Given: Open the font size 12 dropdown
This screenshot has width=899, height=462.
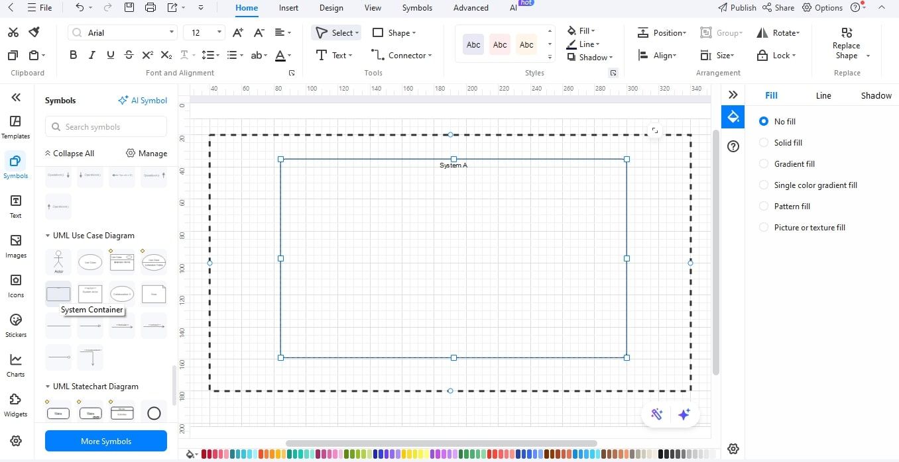Looking at the screenshot, I should [x=219, y=32].
